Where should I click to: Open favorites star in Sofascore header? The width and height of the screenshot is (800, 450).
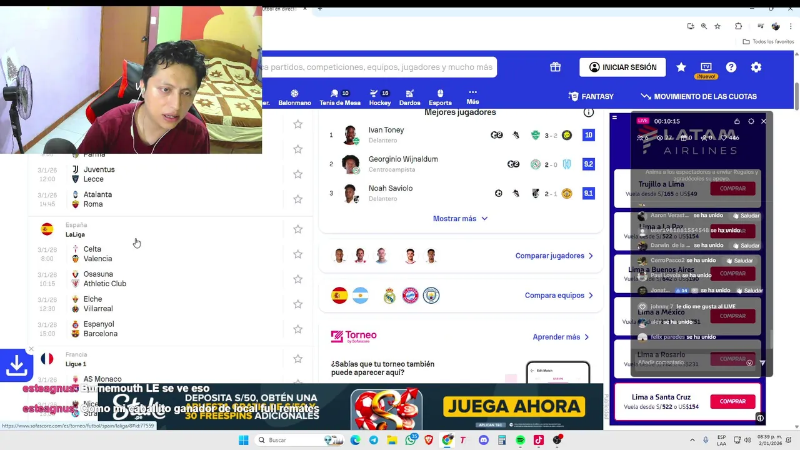tap(681, 67)
